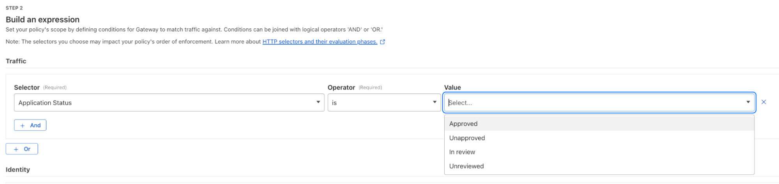
Task: Remove the condition with the X icon
Action: tap(763, 102)
